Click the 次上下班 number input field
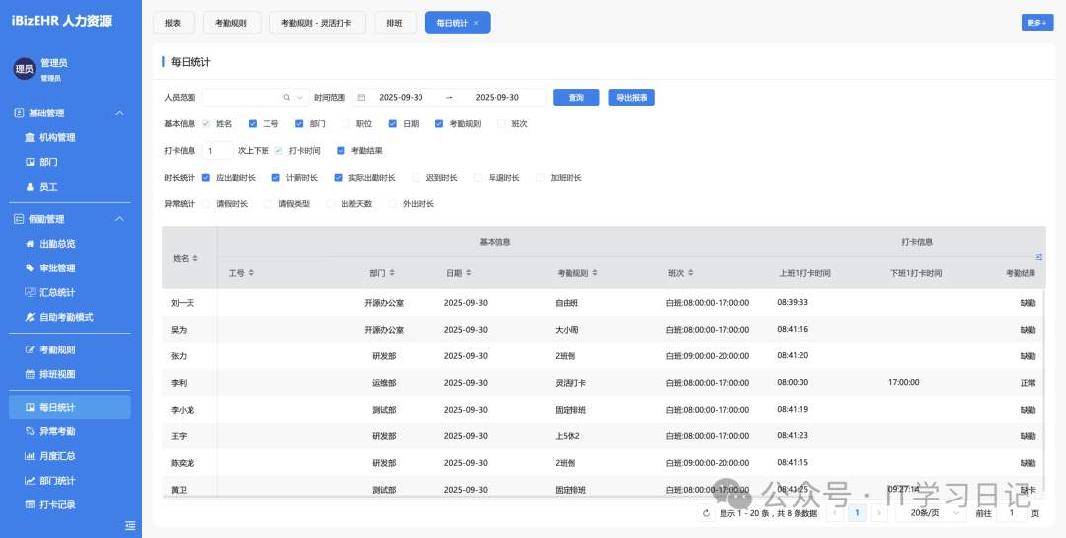The image size is (1066, 538). (x=218, y=151)
